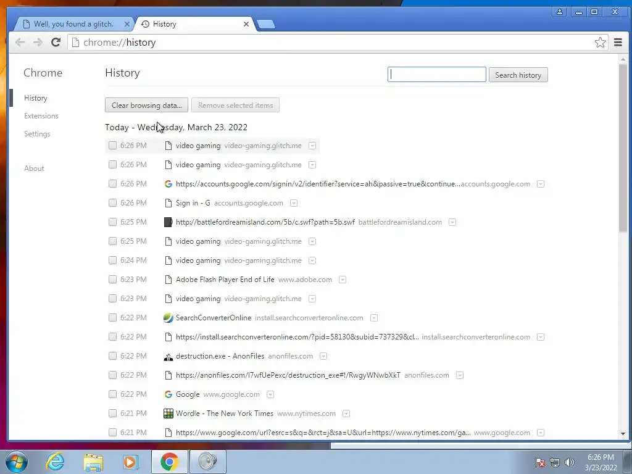Click the browser forward arrow

(38, 43)
